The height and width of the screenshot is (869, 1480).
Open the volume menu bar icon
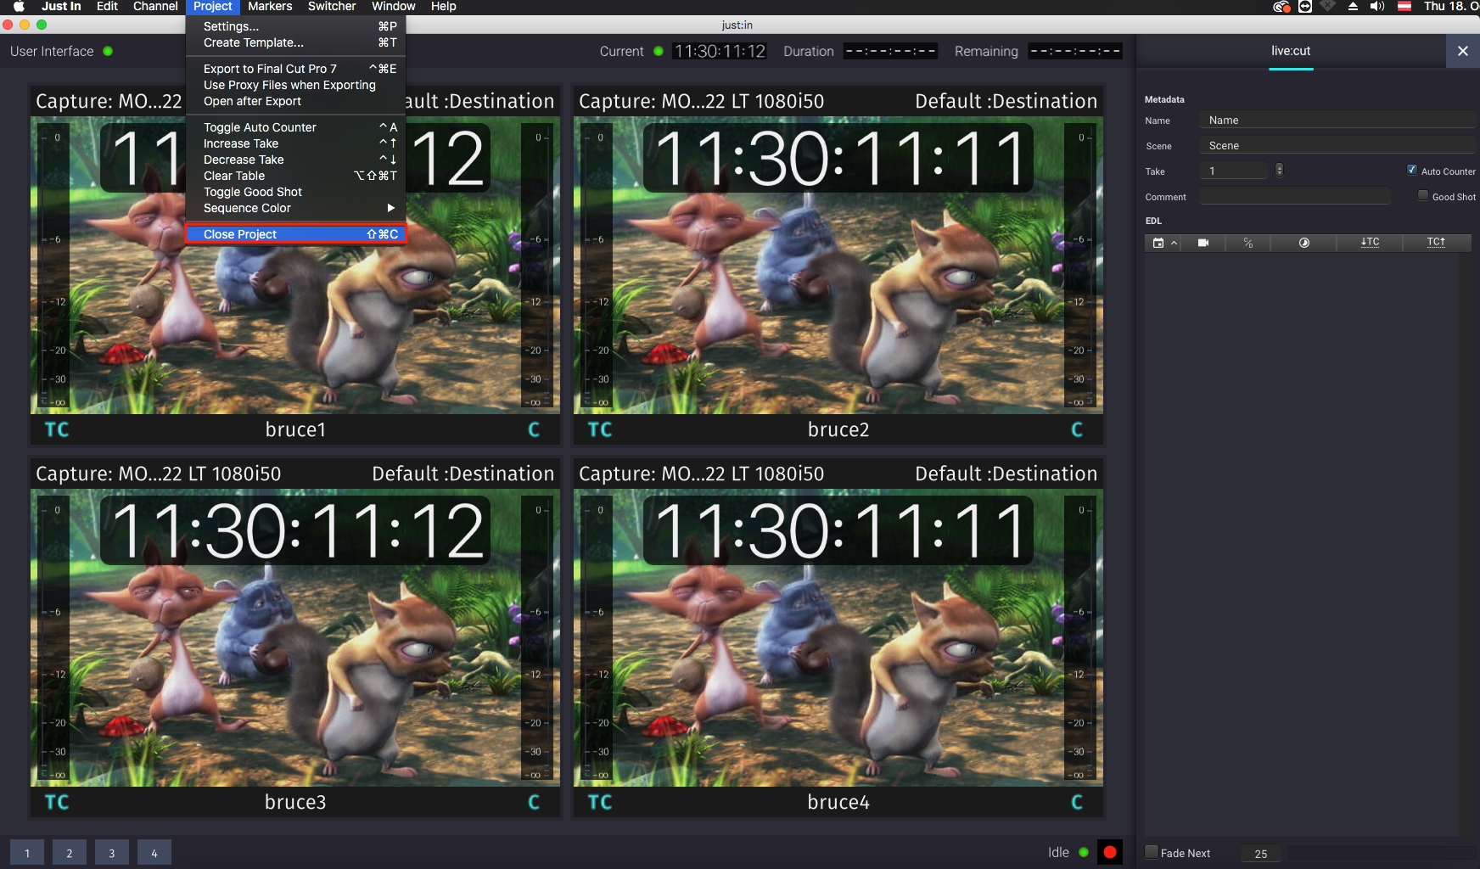(1377, 6)
